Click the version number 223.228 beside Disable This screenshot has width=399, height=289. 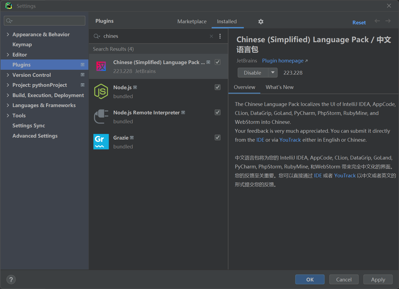293,73
